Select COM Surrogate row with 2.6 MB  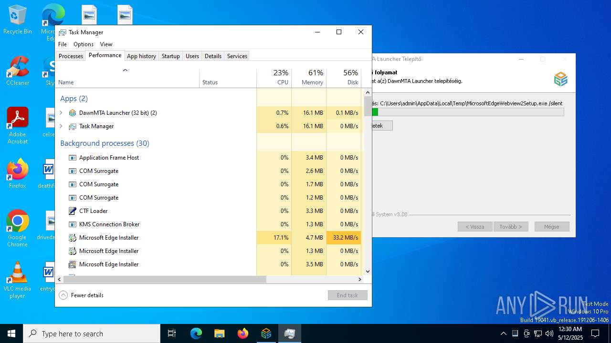click(x=209, y=171)
